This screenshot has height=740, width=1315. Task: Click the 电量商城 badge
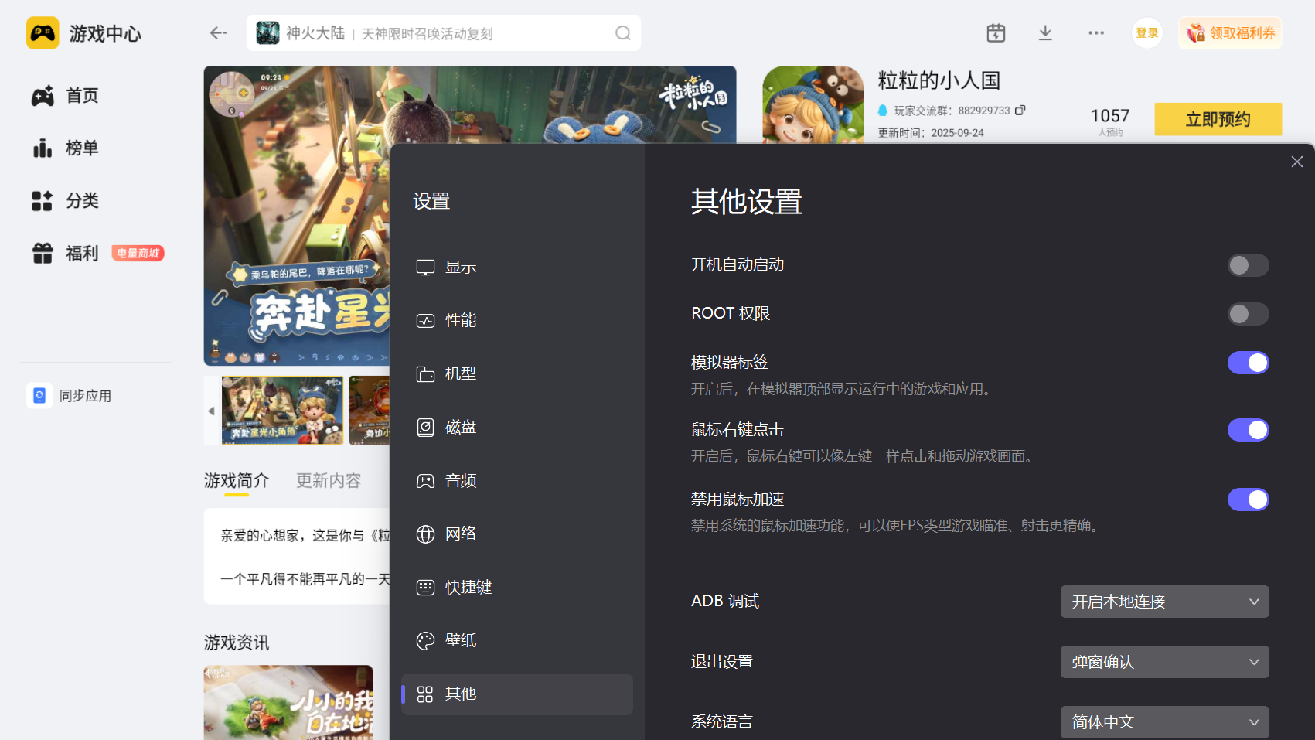pyautogui.click(x=138, y=254)
